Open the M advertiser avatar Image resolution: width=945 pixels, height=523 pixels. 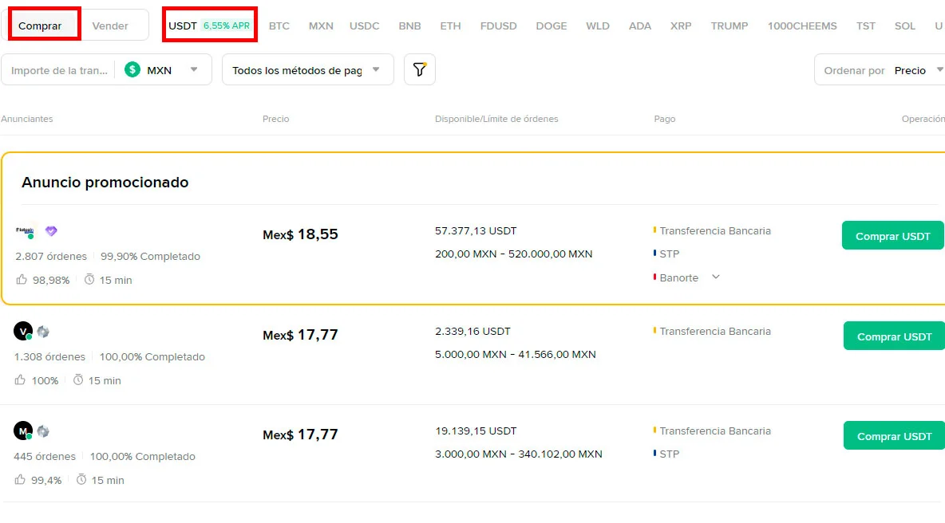pyautogui.click(x=23, y=431)
